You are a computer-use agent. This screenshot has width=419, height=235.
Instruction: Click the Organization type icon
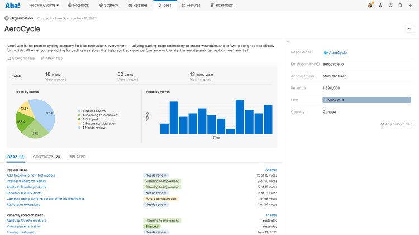click(7, 18)
